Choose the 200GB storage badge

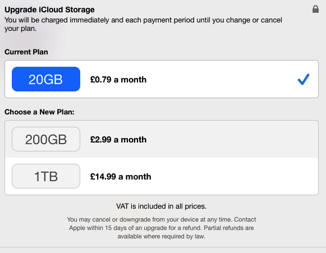pos(46,139)
